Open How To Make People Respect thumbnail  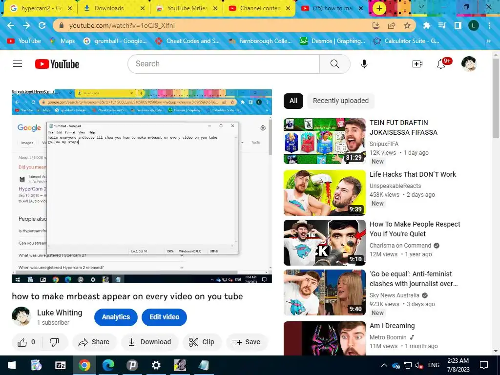tap(325, 243)
